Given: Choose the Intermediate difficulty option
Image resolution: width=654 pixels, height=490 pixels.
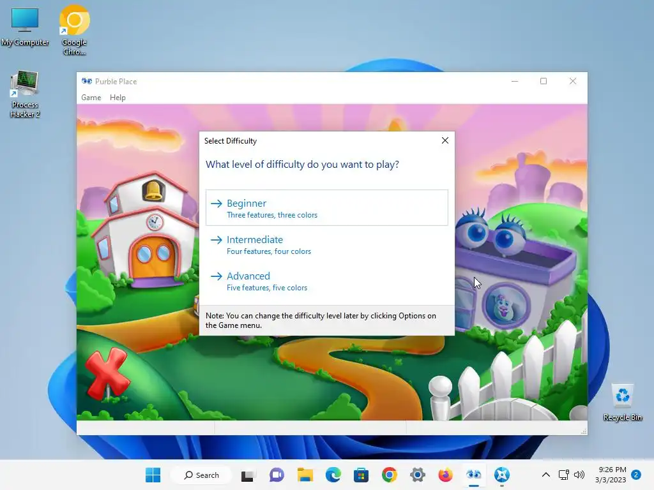Looking at the screenshot, I should (326, 244).
